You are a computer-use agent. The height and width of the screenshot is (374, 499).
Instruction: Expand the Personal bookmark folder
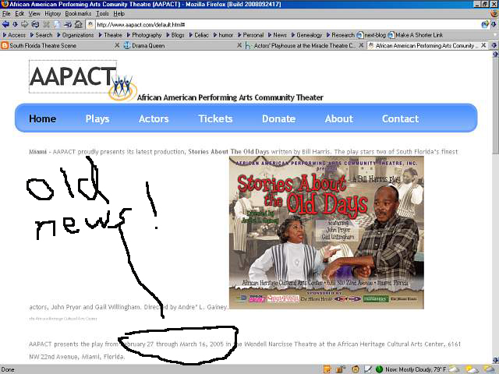coord(251,35)
